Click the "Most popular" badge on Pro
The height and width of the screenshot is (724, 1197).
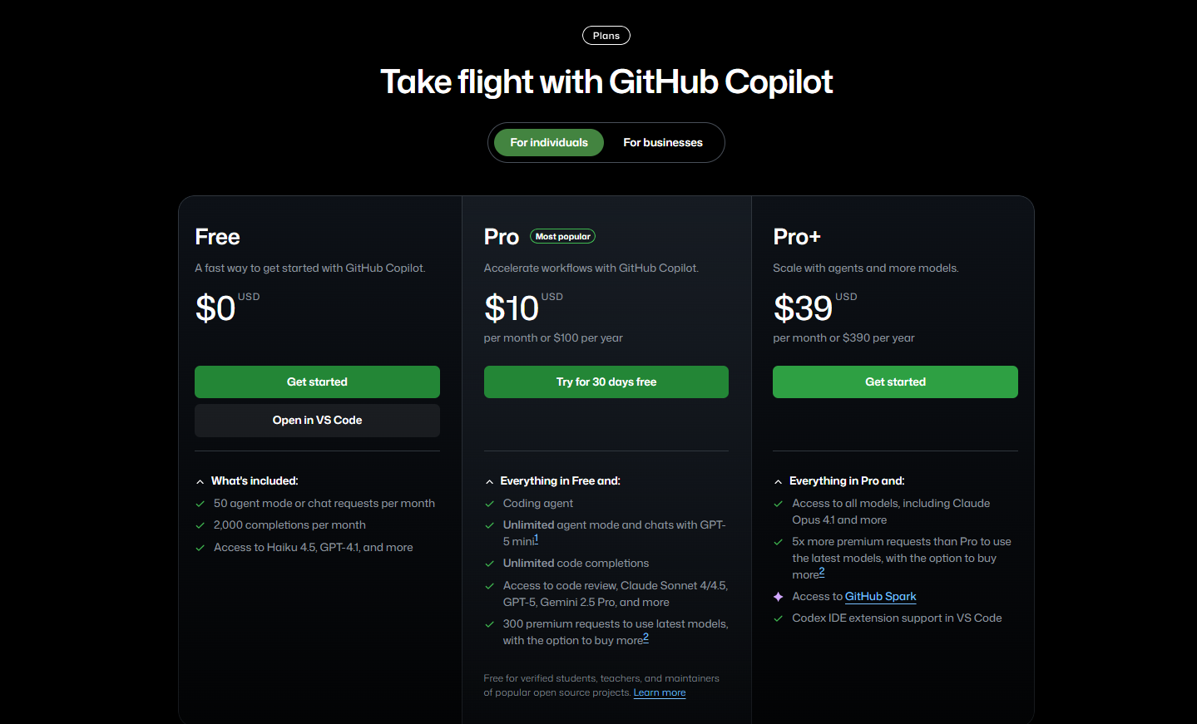click(562, 237)
